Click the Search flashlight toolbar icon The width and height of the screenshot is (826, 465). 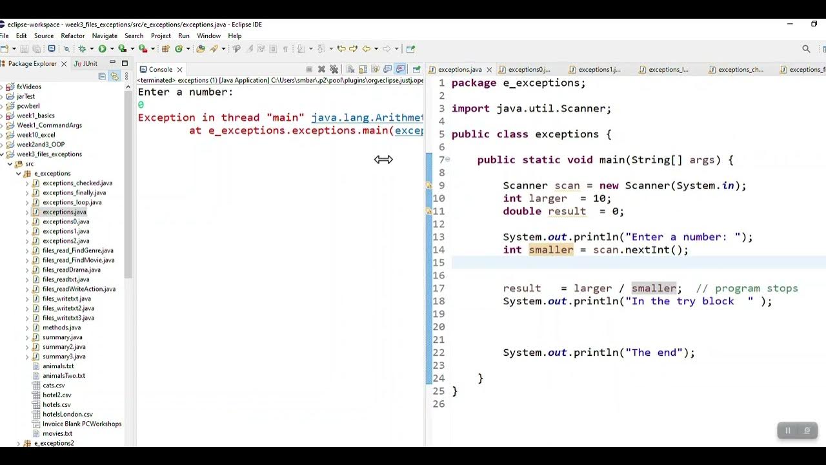pos(213,48)
